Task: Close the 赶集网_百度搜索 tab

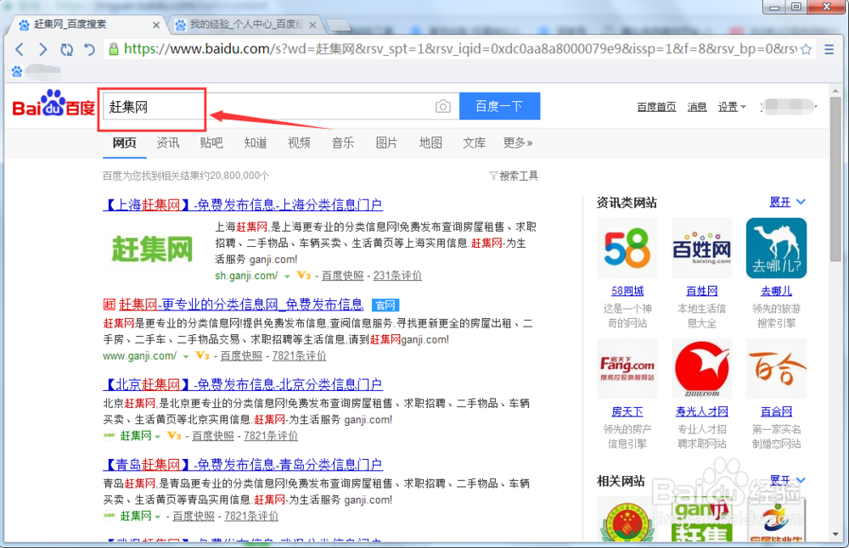Action: point(156,25)
